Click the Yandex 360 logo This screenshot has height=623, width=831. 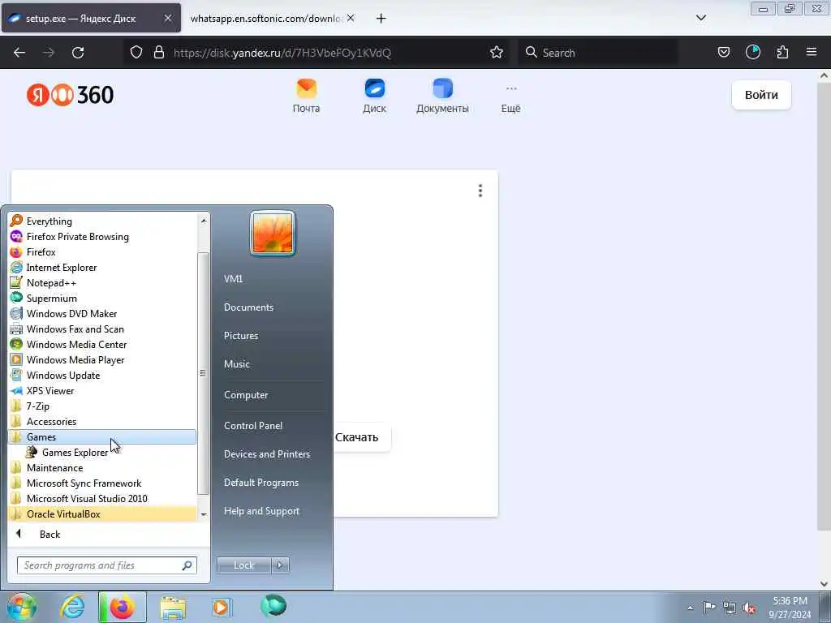[x=70, y=95]
